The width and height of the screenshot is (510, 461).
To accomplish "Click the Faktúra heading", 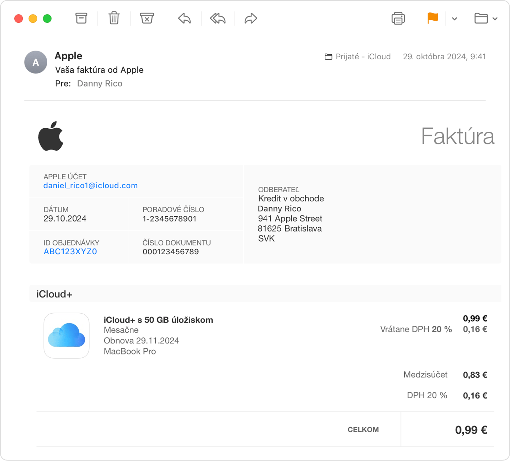I will pyautogui.click(x=458, y=136).
